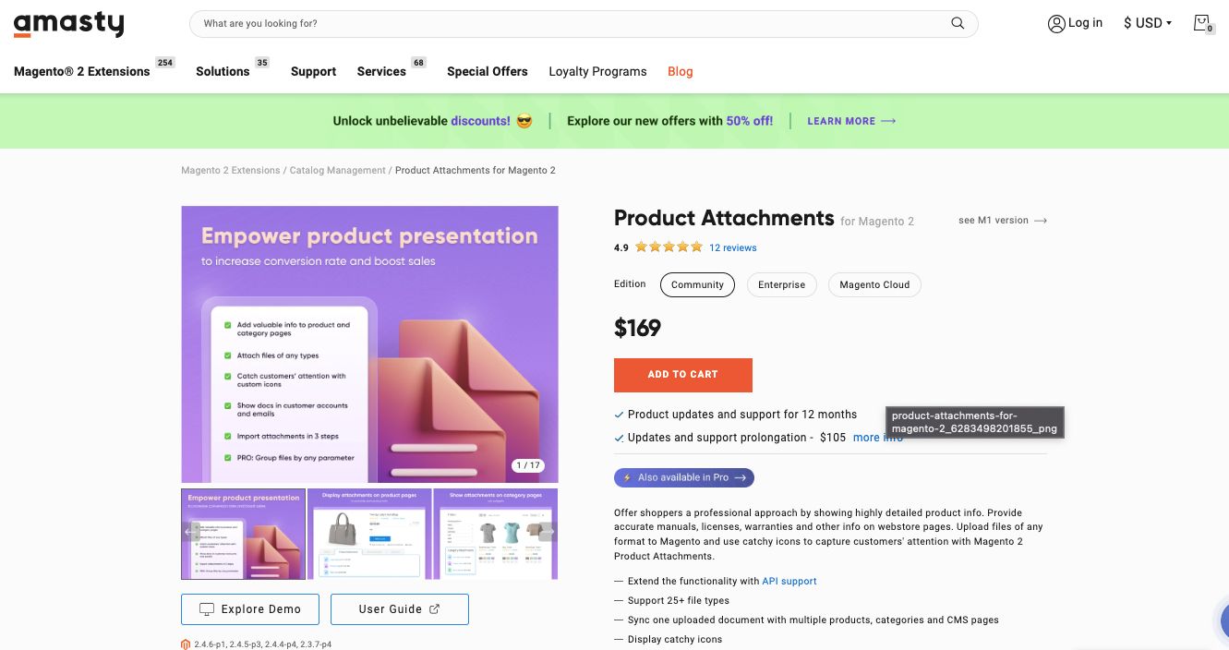The width and height of the screenshot is (1229, 650).
Task: Expand the Solutions dropdown menu
Action: point(222,71)
